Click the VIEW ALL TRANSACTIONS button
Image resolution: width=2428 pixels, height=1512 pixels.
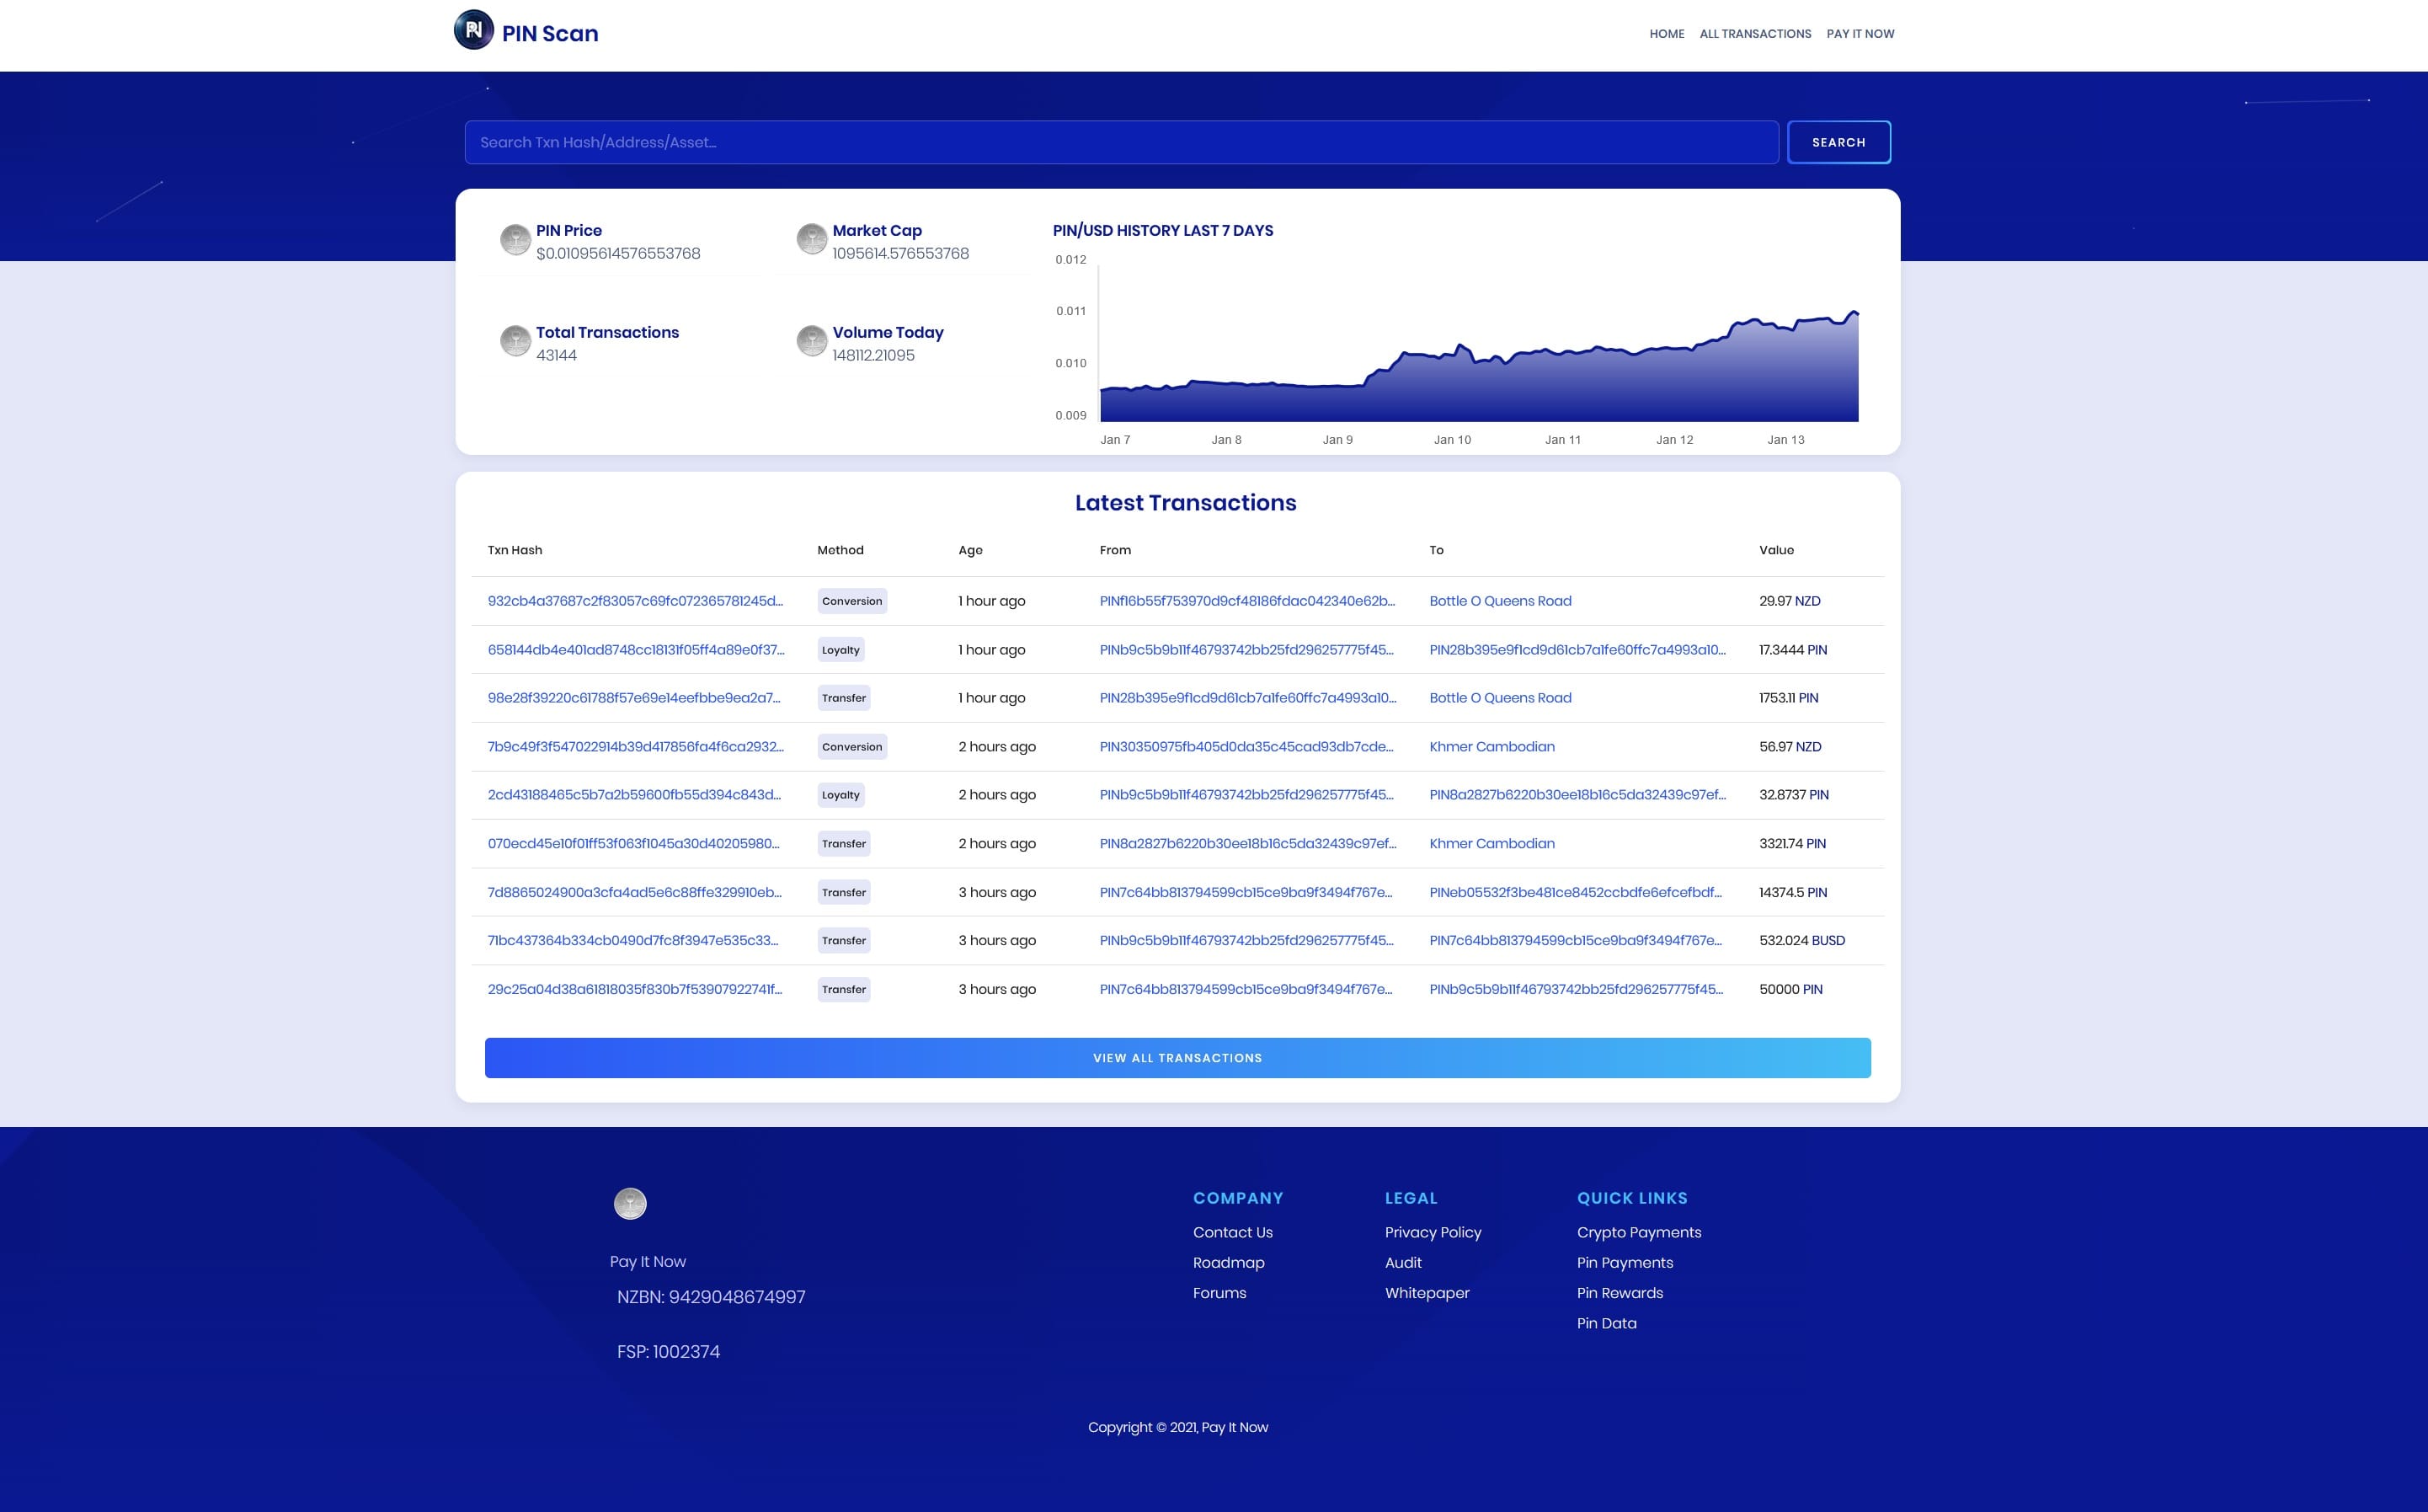tap(1177, 1057)
